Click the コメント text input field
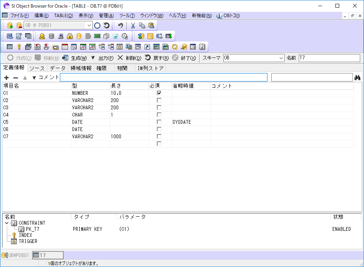This screenshot has height=267, width=364. click(x=164, y=77)
